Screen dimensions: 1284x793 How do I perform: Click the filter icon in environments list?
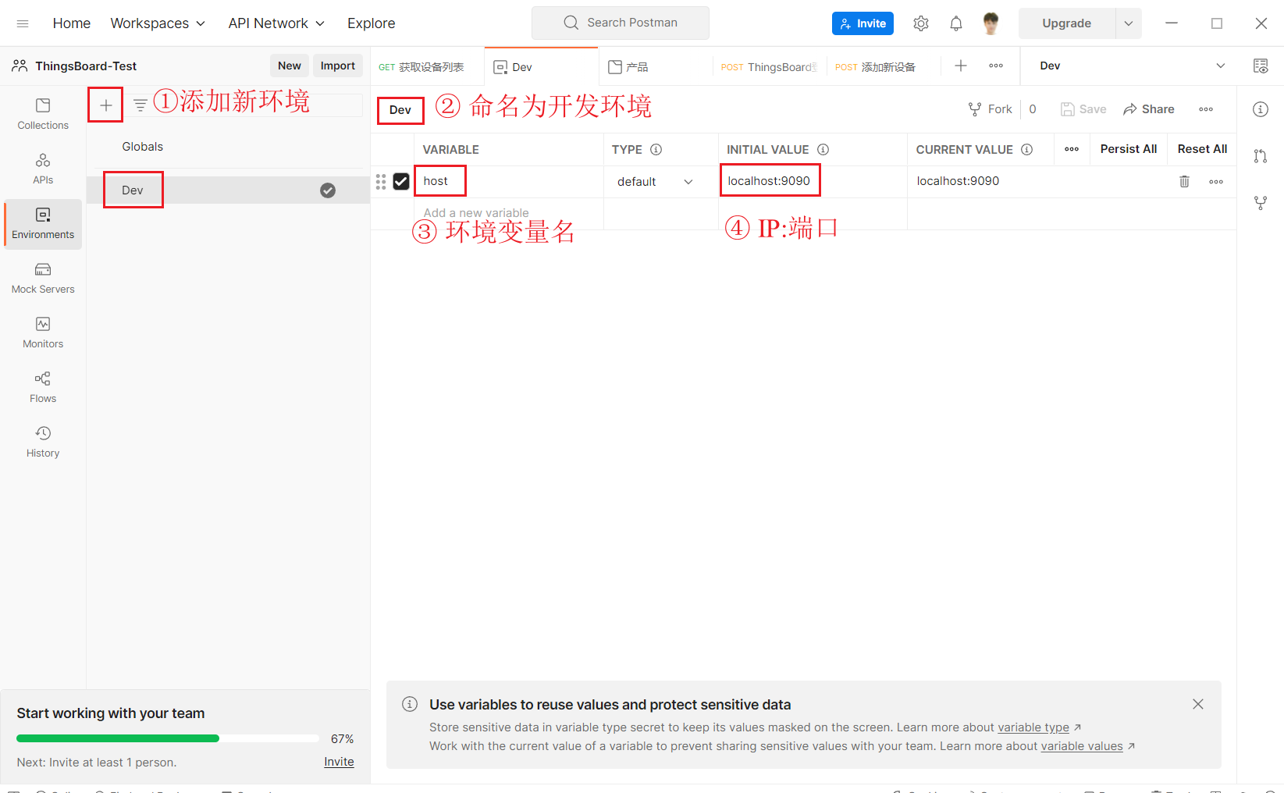pos(140,105)
